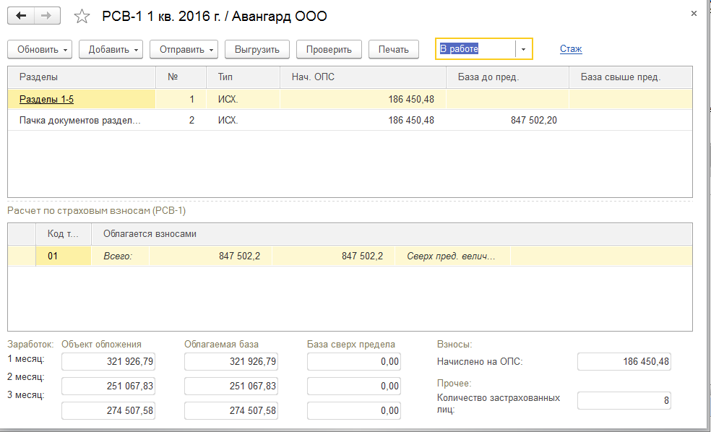Open the Разделы 1-5 link
This screenshot has width=711, height=432.
(x=46, y=99)
